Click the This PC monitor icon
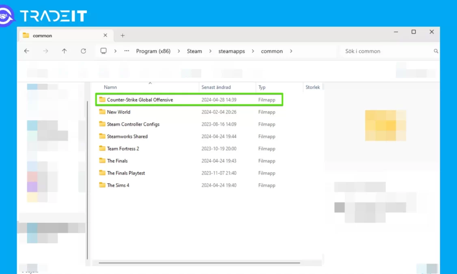The width and height of the screenshot is (457, 274). [x=104, y=51]
